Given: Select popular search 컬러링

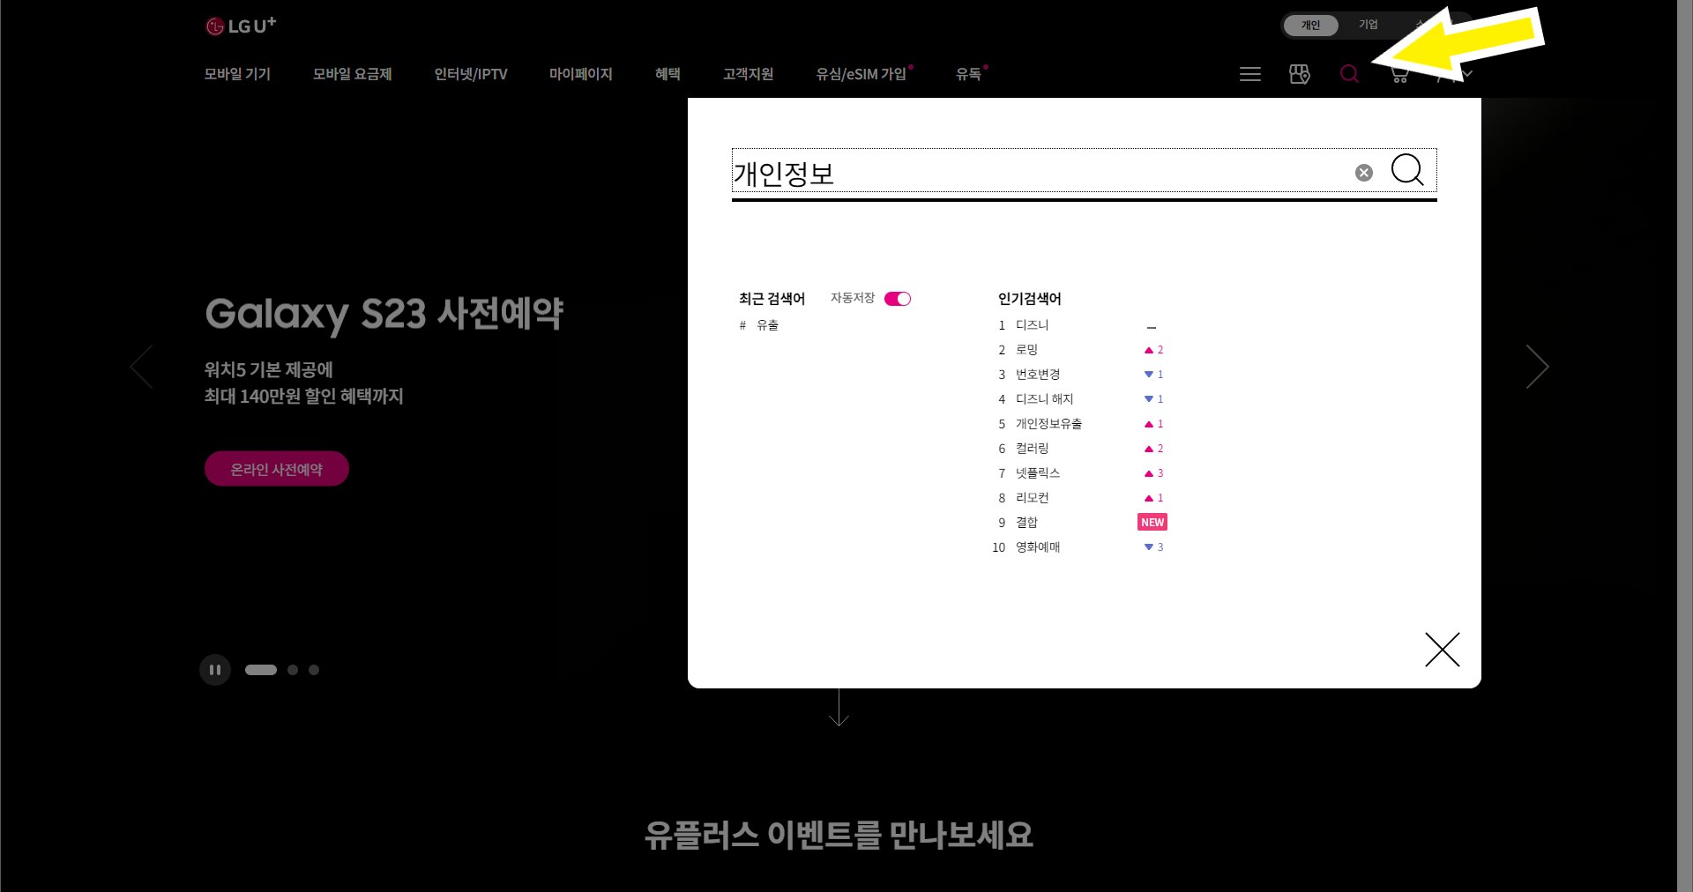Looking at the screenshot, I should (x=1032, y=449).
